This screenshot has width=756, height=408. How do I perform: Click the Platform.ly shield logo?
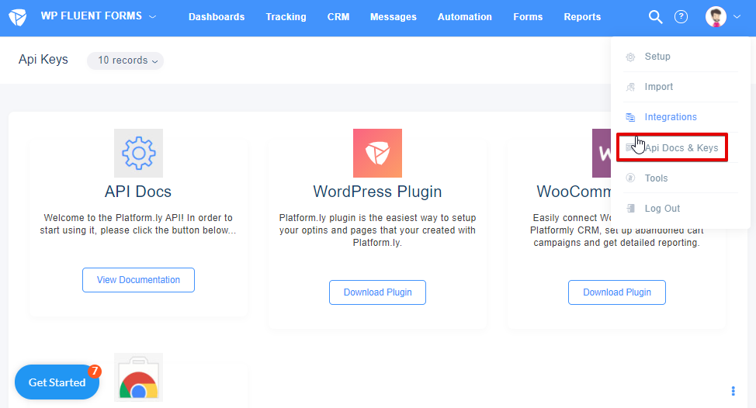click(18, 17)
